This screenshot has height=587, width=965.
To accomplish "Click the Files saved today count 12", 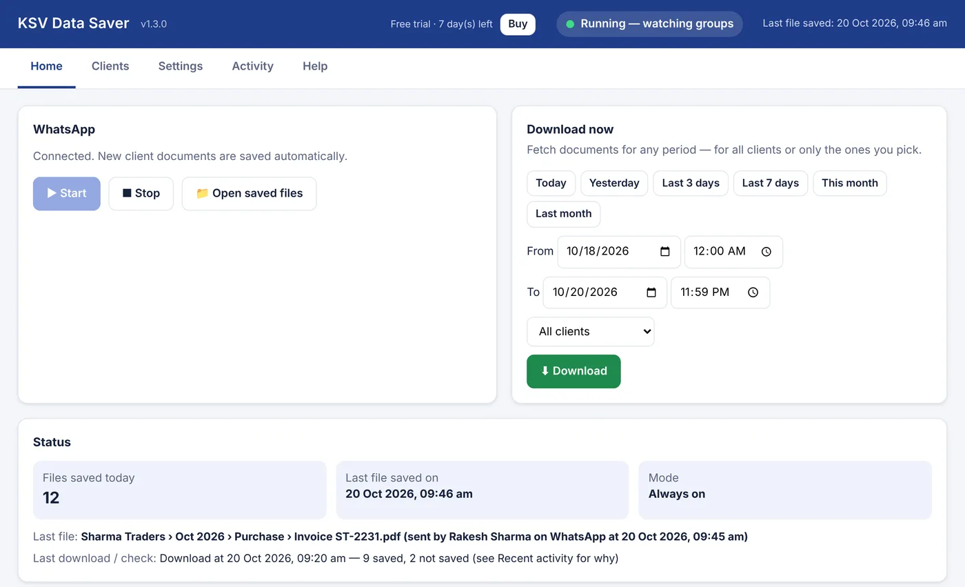I will click(51, 498).
